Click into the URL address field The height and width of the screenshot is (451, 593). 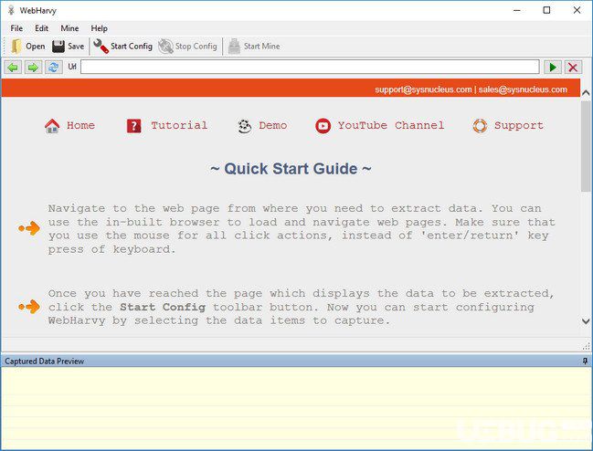310,67
